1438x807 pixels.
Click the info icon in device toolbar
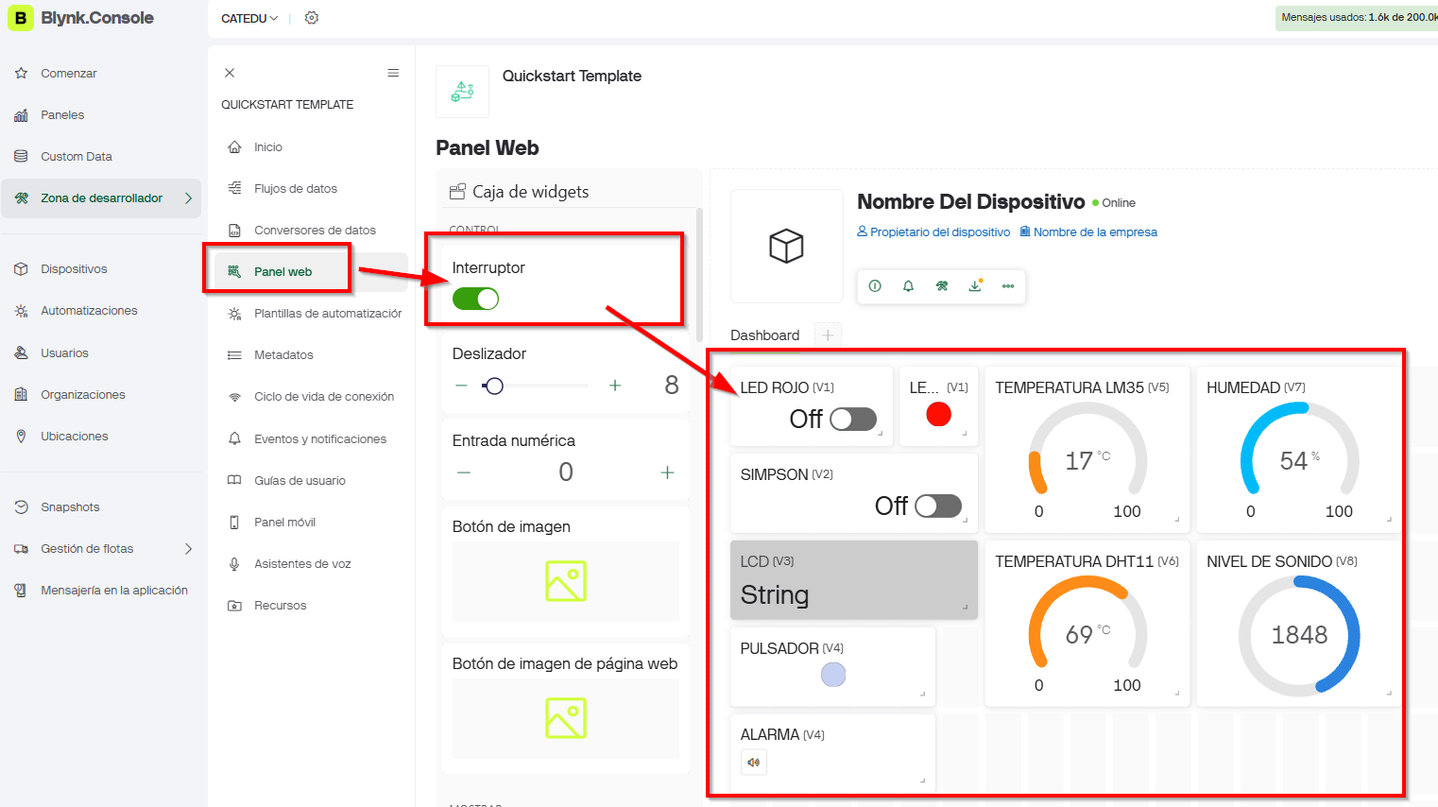[x=875, y=286]
